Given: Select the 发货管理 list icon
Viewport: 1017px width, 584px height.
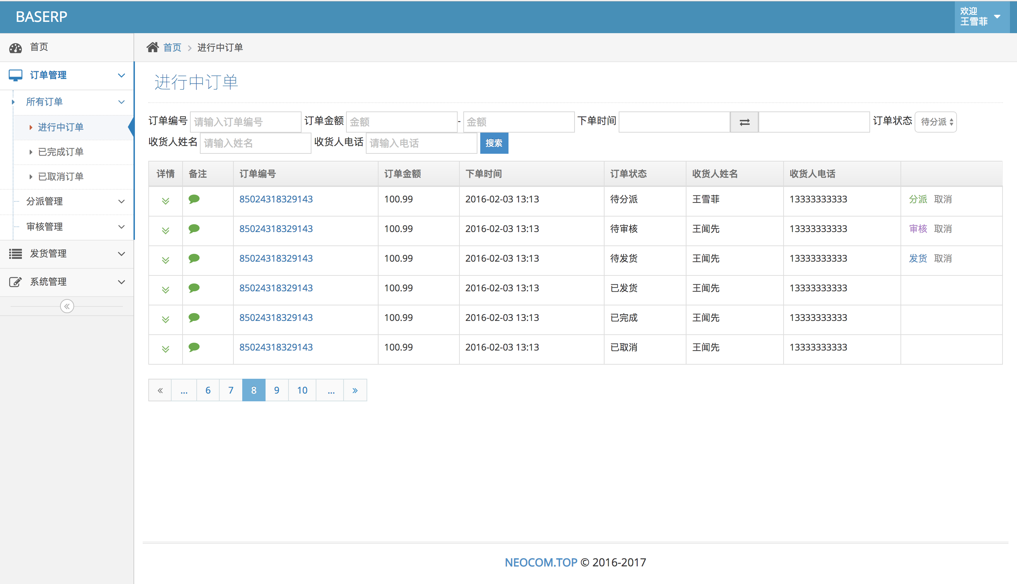Looking at the screenshot, I should coord(15,254).
